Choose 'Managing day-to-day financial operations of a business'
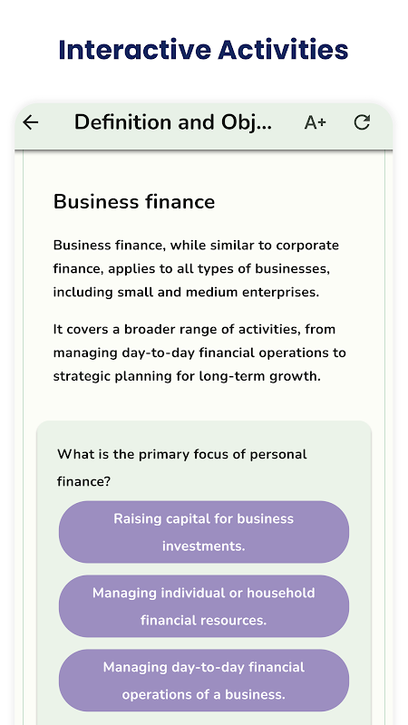The height and width of the screenshot is (725, 408). [203, 681]
